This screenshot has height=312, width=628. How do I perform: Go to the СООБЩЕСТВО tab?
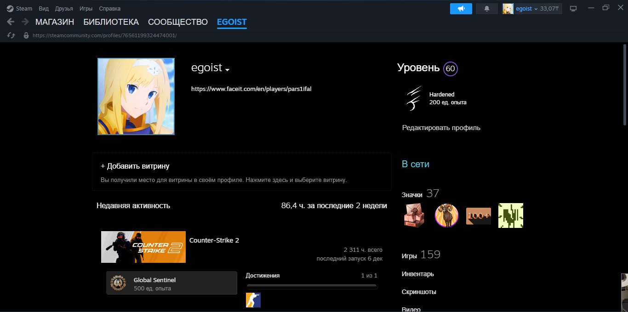[x=177, y=22]
